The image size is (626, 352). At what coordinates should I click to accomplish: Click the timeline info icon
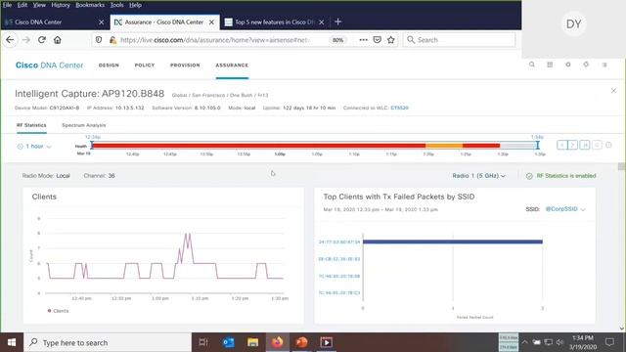[x=608, y=145]
